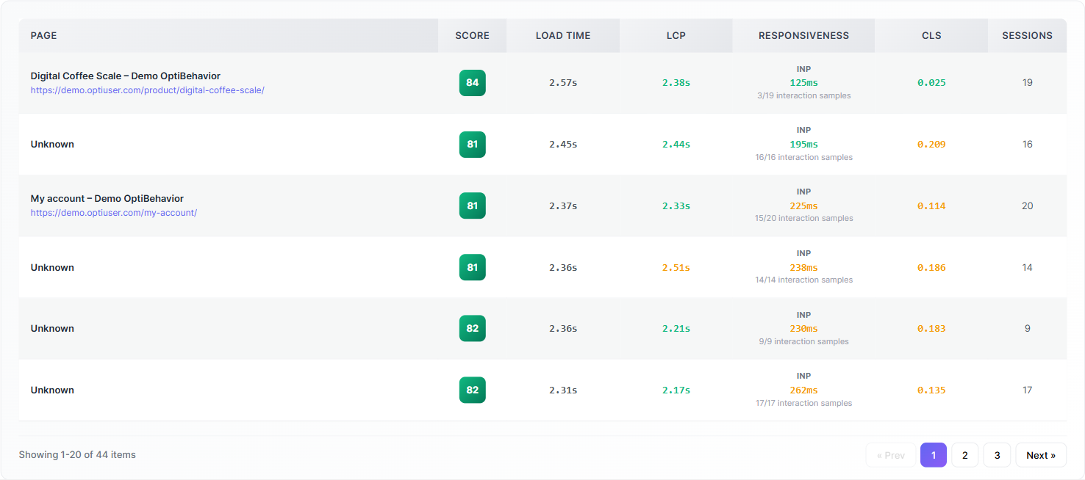The image size is (1085, 480).
Task: Click the 2.37s load time value
Action: (563, 206)
